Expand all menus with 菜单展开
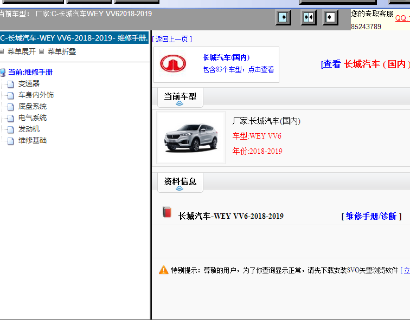The height and width of the screenshot is (320, 410). coord(22,51)
